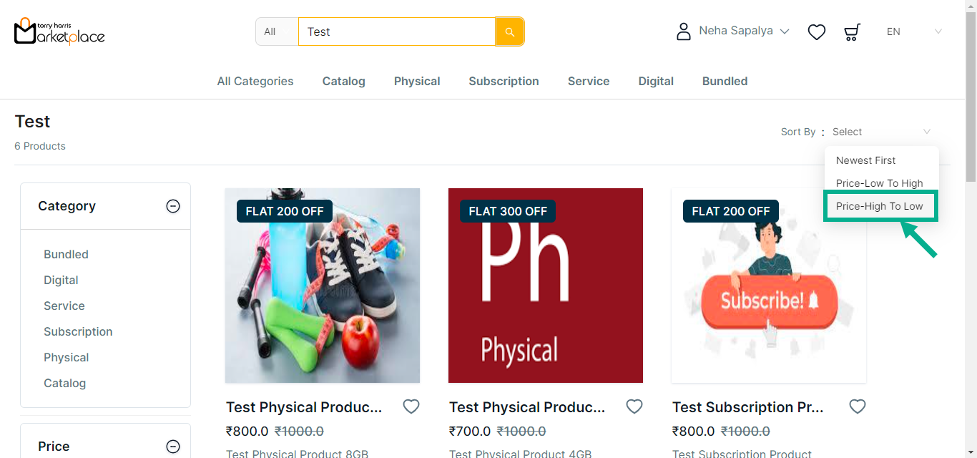Favorite the second Test Physical Product

[634, 406]
